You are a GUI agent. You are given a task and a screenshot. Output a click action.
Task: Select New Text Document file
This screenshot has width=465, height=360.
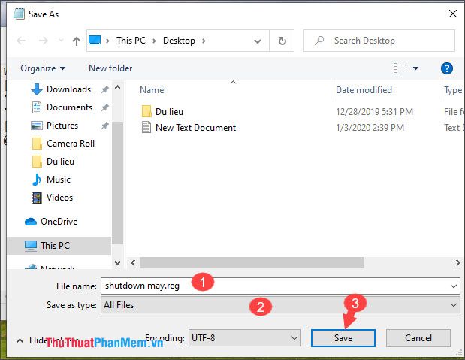(x=196, y=128)
